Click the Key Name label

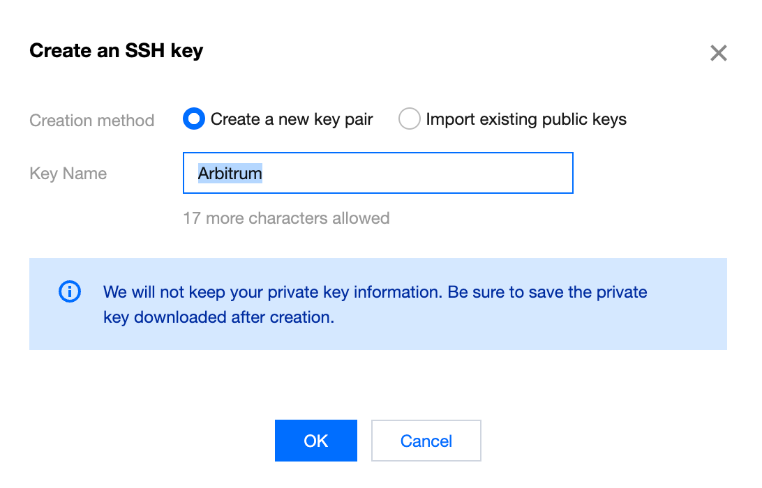[68, 173]
